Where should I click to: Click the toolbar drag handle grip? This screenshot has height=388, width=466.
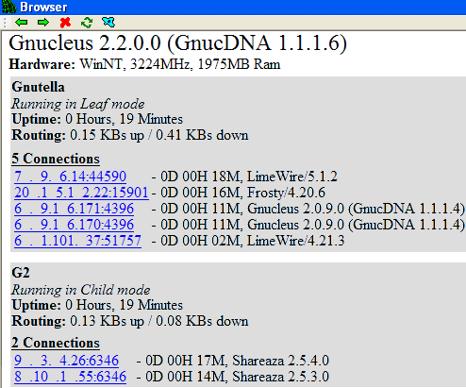click(x=5, y=23)
